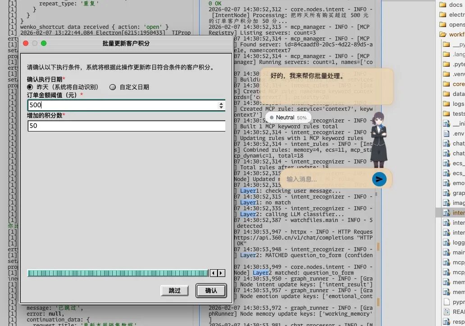
Task: Click the Neutral 50% emotion indicator
Action: [x=288, y=117]
